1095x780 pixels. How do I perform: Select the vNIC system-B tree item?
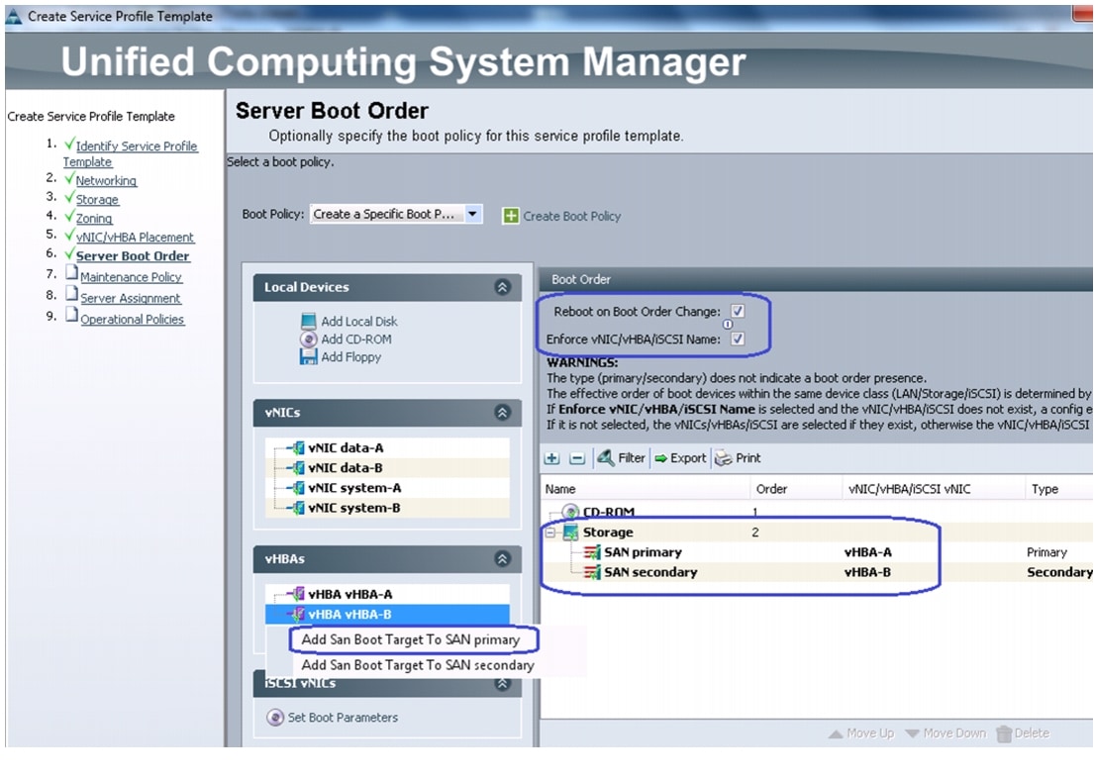[354, 509]
